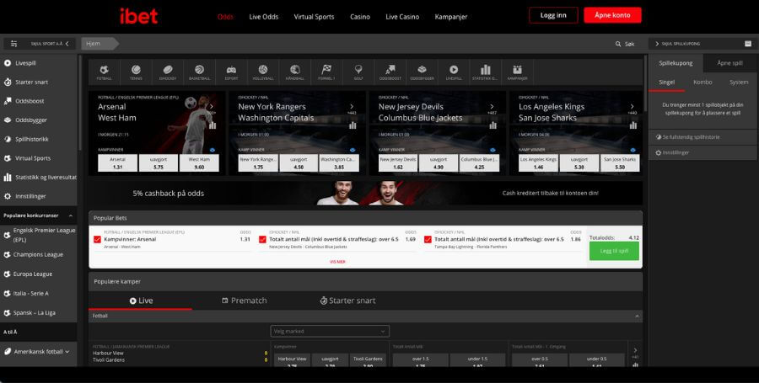759x383 pixels.
Task: Open more markets arrow on Los Angeles Kings card
Action: (632, 106)
